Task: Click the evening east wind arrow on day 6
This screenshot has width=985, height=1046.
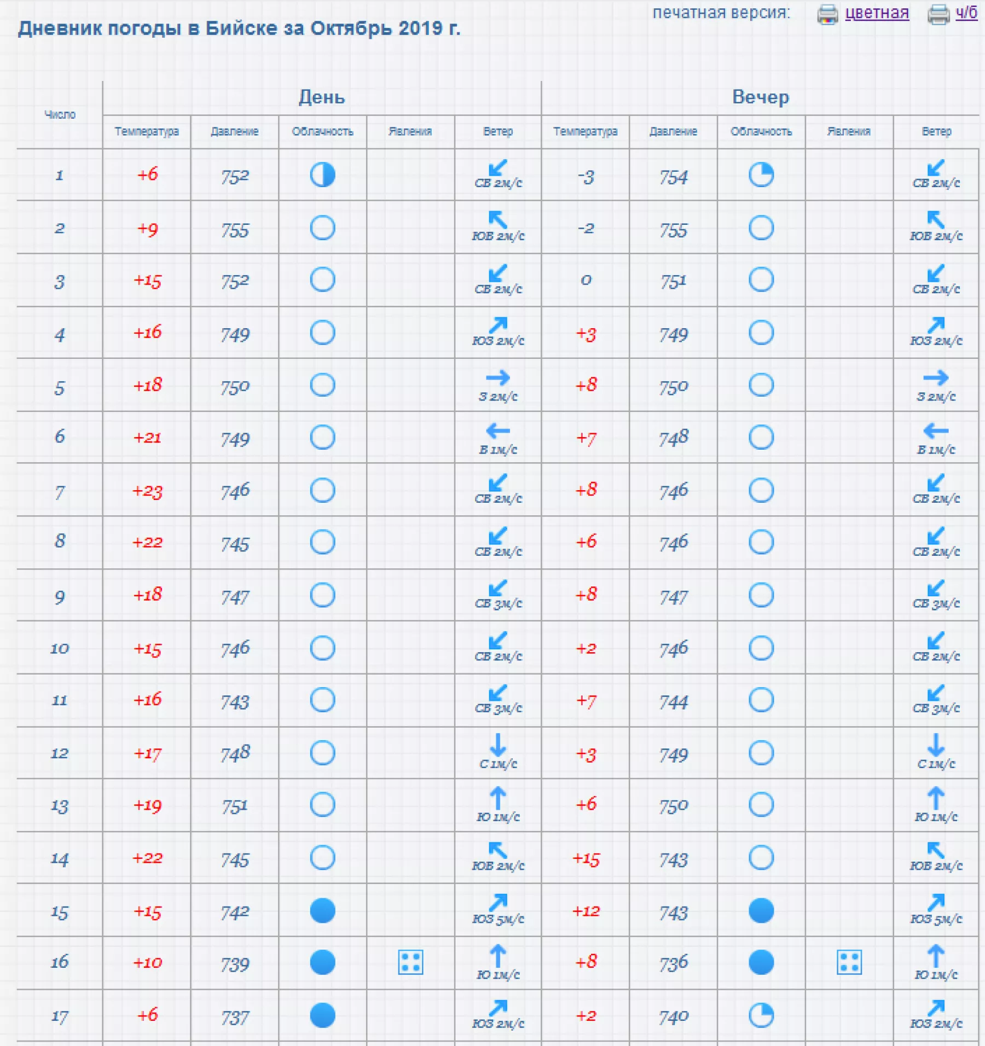Action: pos(936,431)
